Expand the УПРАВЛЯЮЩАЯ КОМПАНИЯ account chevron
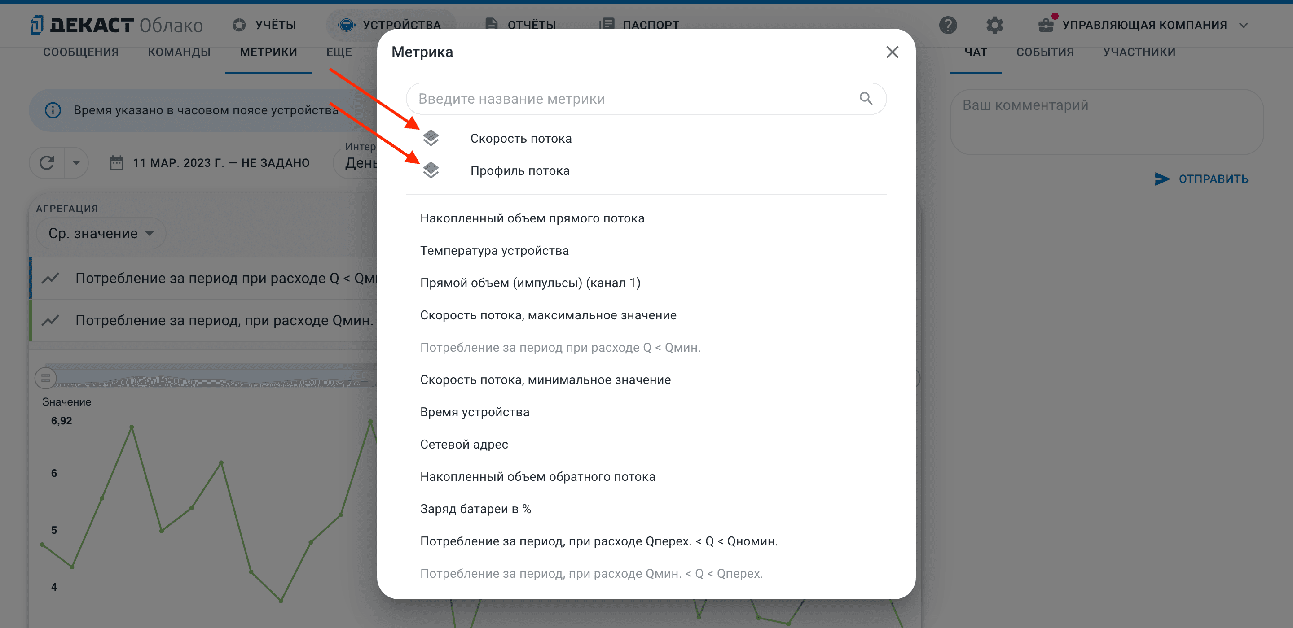1293x628 pixels. pos(1243,25)
